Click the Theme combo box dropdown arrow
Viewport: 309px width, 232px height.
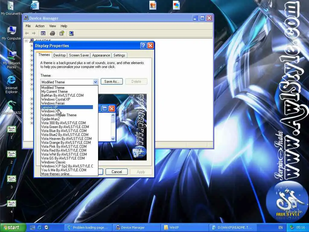95,82
